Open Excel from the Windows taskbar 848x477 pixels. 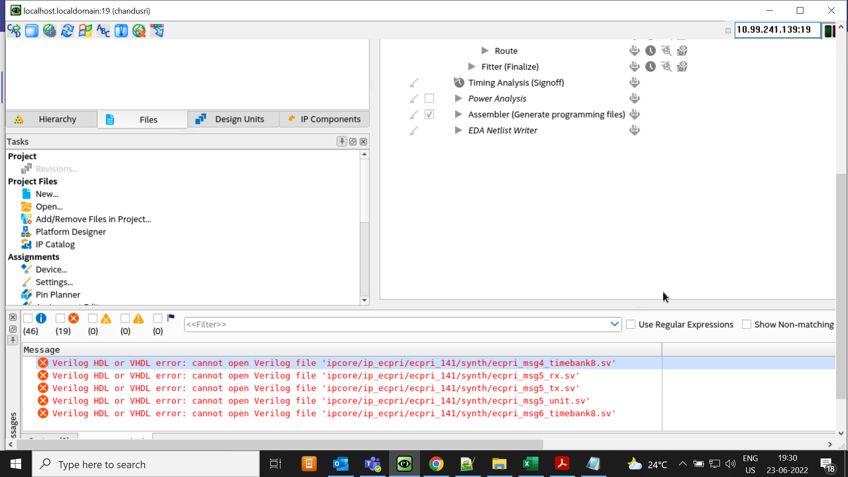click(x=530, y=464)
